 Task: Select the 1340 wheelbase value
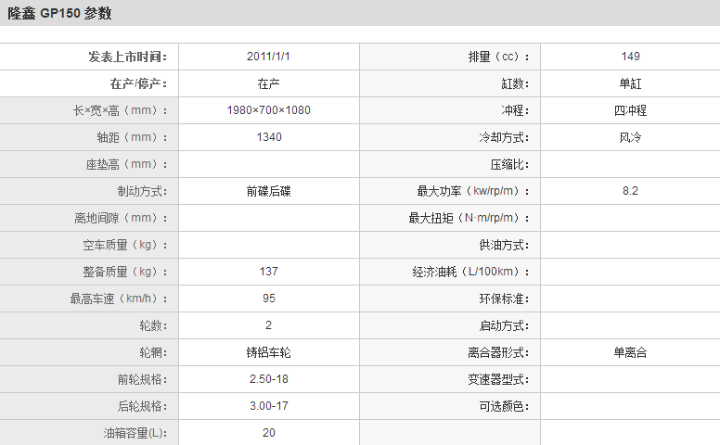[x=268, y=137]
